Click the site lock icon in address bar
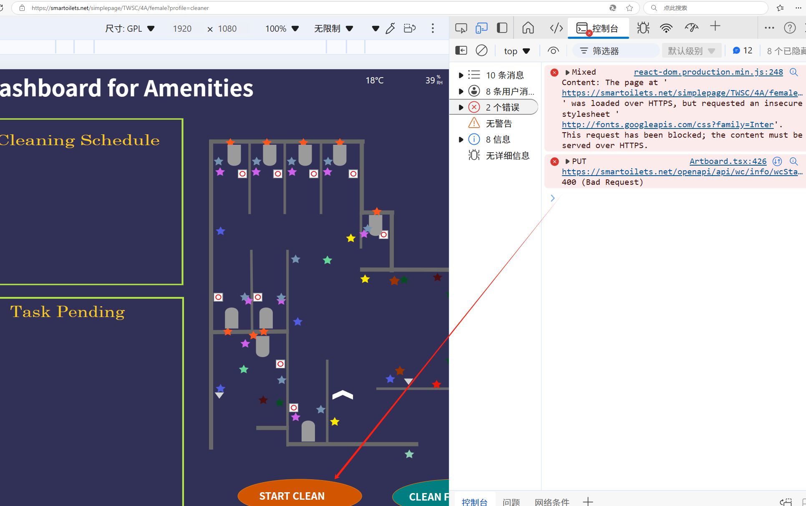 22,8
